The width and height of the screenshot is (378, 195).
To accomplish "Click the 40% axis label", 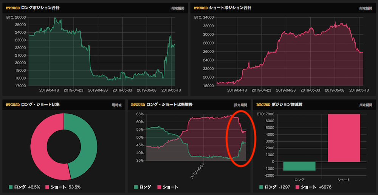I will pyautogui.click(x=140, y=153).
